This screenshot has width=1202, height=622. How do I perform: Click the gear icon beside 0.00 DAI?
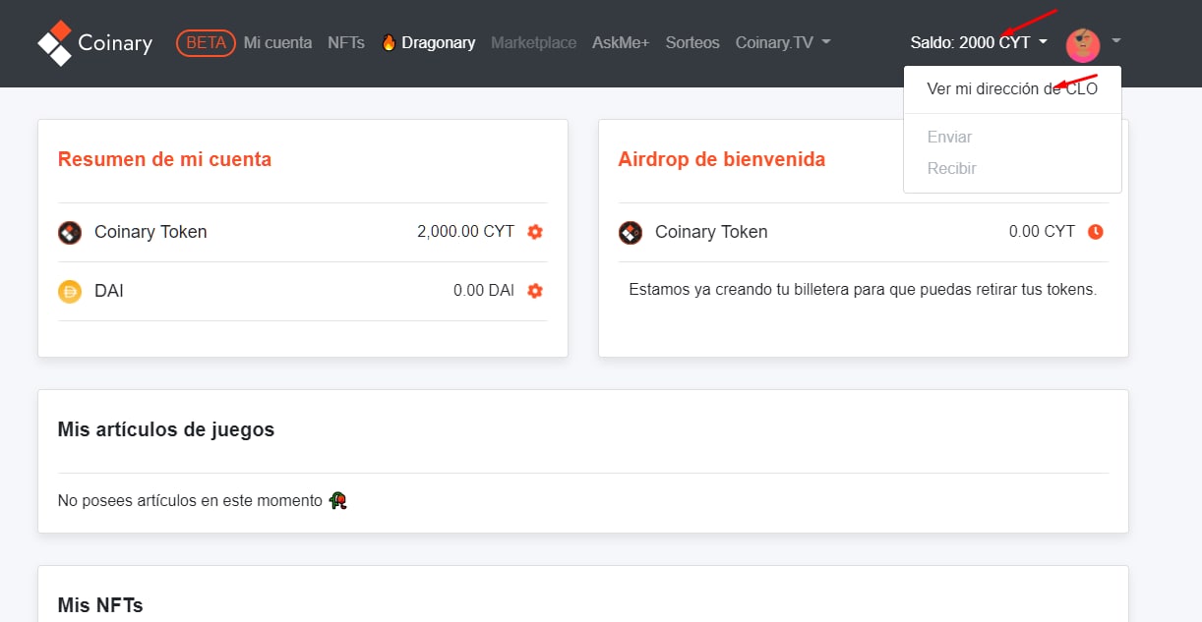pos(535,291)
